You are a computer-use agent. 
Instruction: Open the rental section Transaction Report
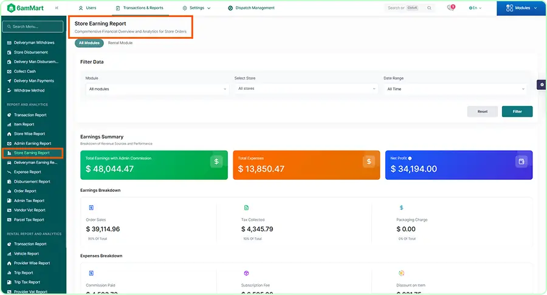pyautogui.click(x=30, y=244)
